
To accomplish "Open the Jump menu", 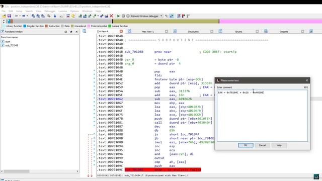I will pos(19,11).
